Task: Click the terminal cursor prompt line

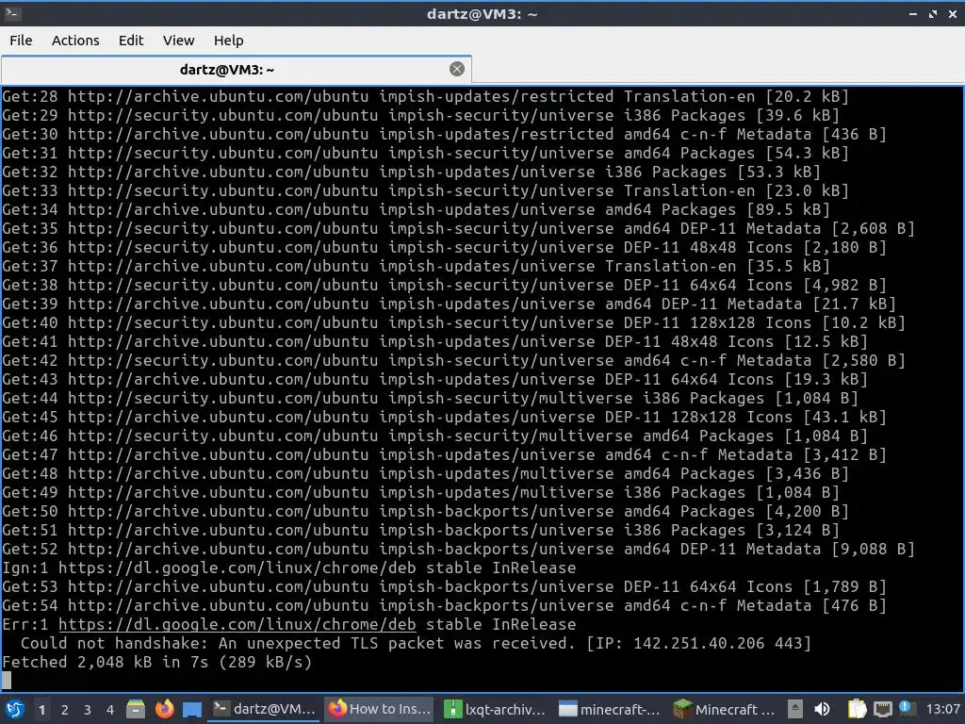Action: coord(7,681)
